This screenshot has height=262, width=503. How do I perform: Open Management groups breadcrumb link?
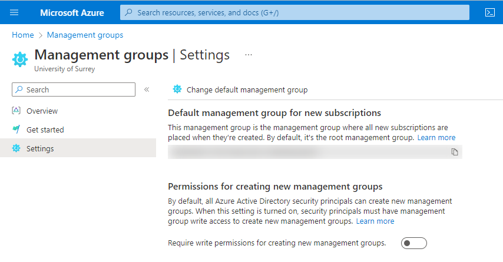point(85,35)
